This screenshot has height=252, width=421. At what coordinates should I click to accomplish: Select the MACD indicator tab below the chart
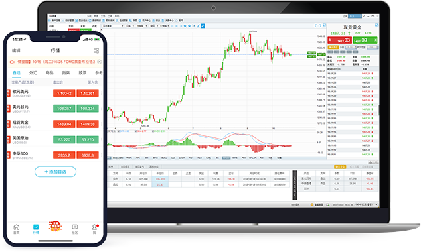tap(226, 158)
